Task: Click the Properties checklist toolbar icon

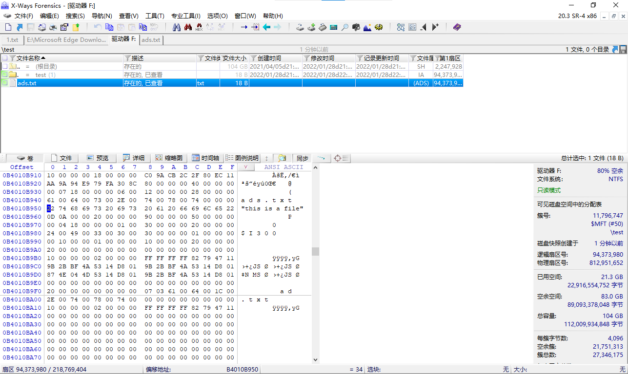Action: pyautogui.click(x=64, y=27)
